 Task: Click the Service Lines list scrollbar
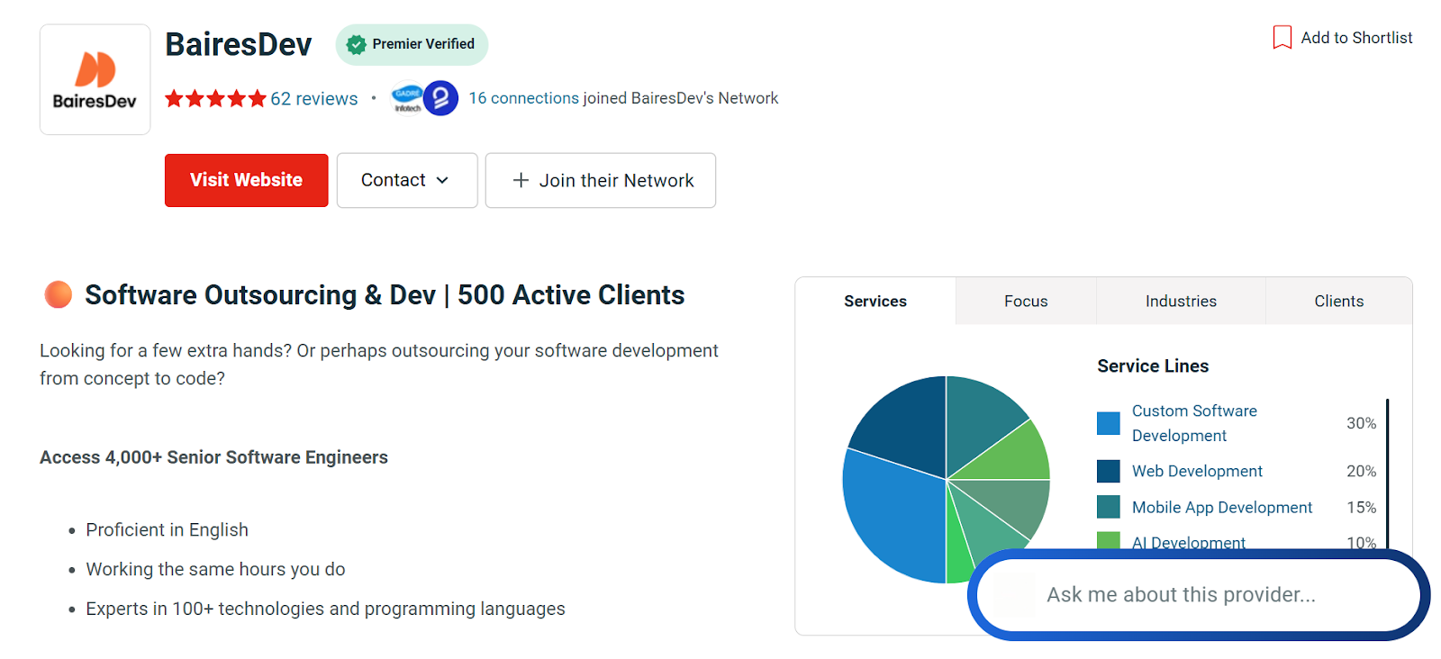pyautogui.click(x=1387, y=473)
